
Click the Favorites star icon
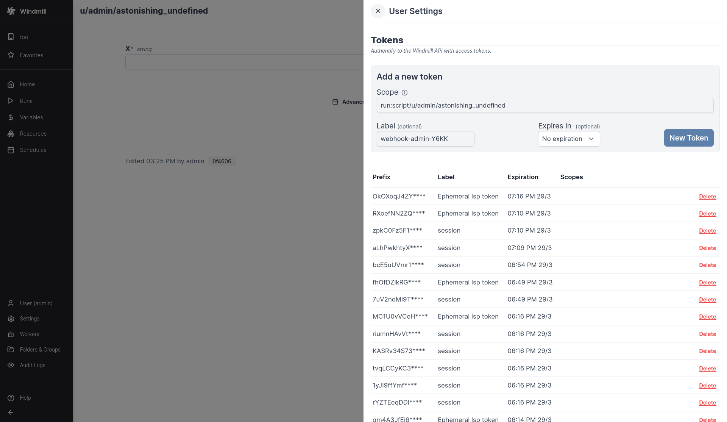11,55
